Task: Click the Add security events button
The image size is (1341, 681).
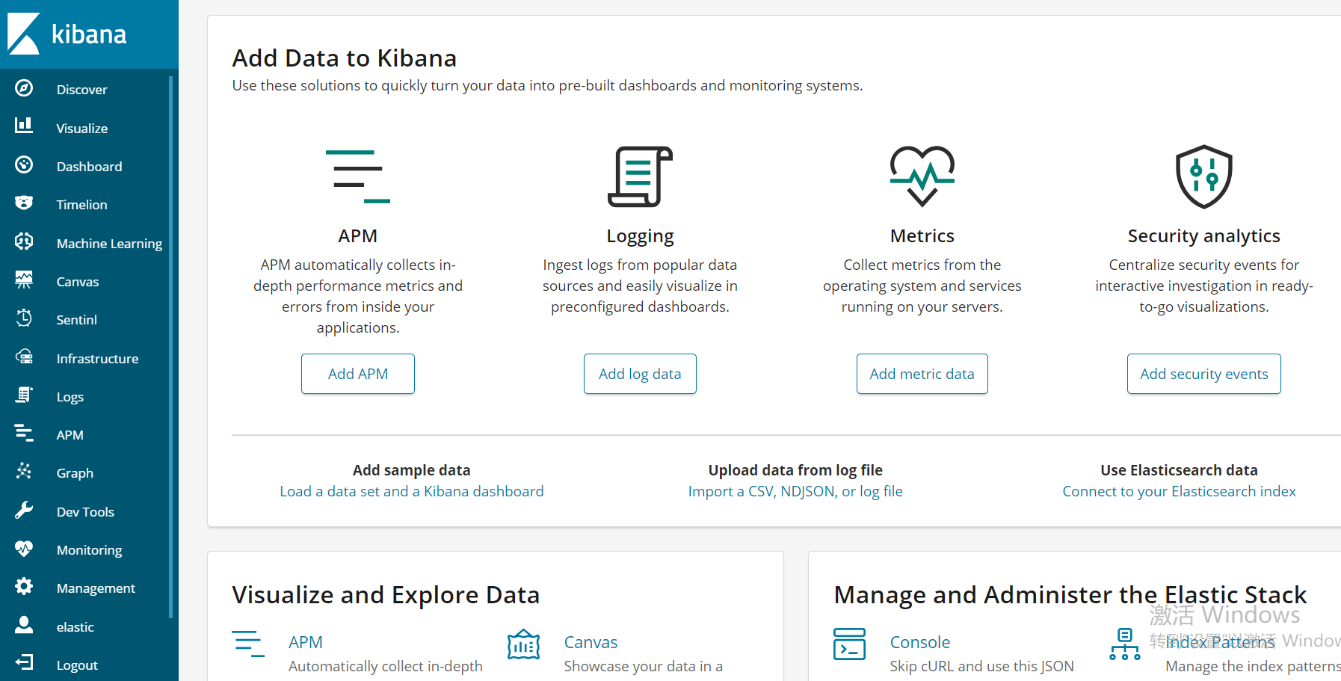Action: (1204, 374)
